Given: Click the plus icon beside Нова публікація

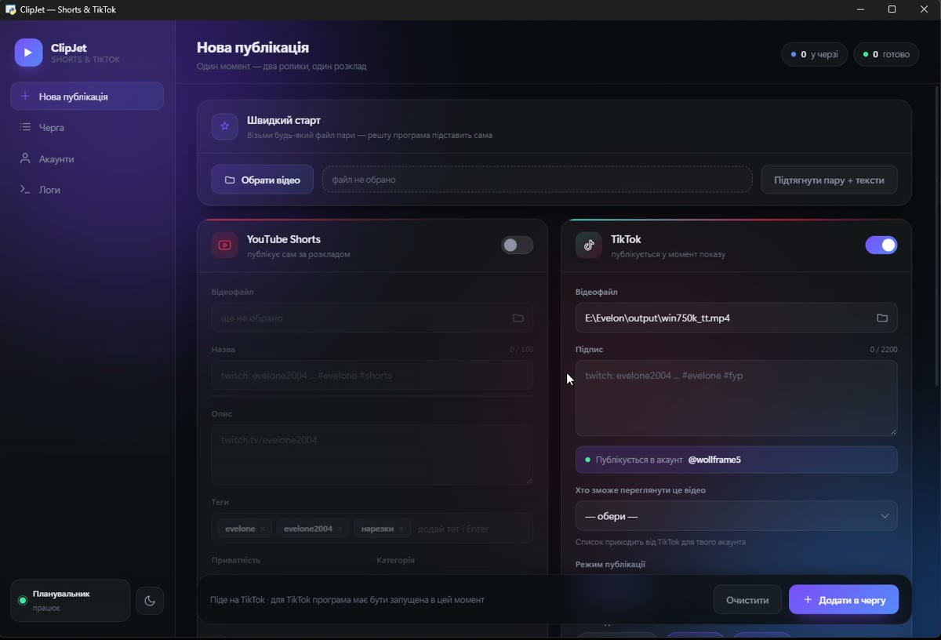Looking at the screenshot, I should pos(25,96).
